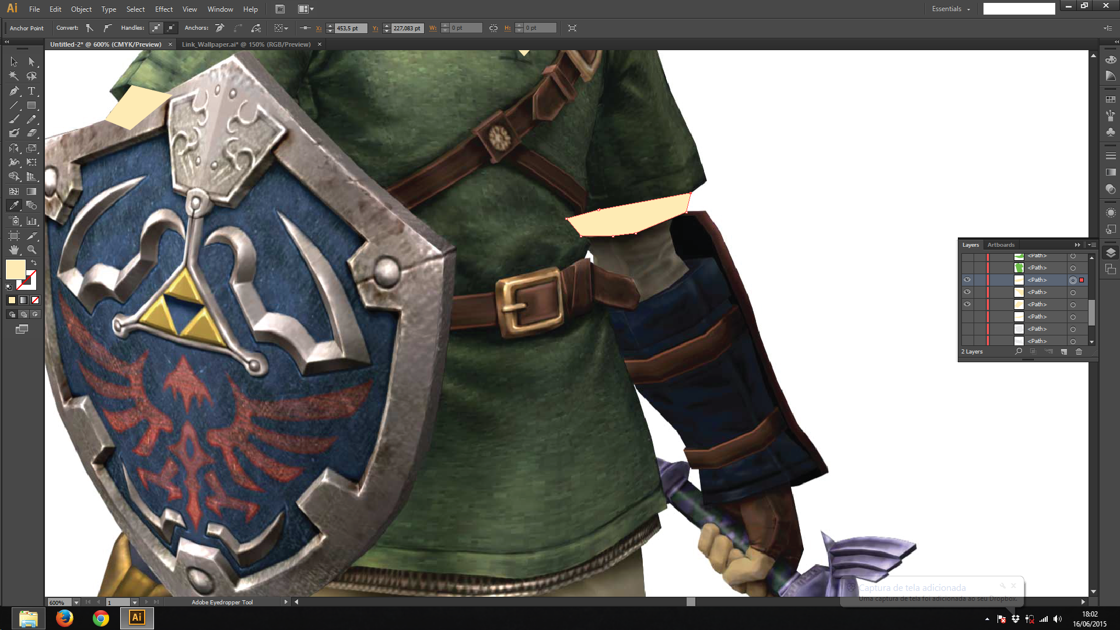
Task: Set paint mode to Color
Action: 12,300
